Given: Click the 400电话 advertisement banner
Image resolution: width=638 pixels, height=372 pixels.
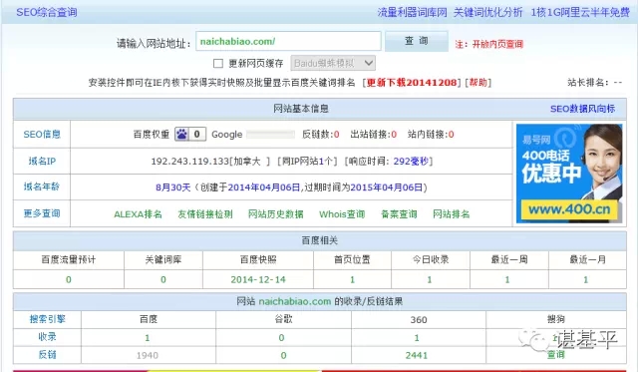Looking at the screenshot, I should [x=569, y=174].
